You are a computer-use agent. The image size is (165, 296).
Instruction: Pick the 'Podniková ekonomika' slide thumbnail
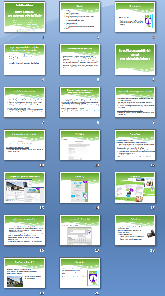[x=24, y=102]
